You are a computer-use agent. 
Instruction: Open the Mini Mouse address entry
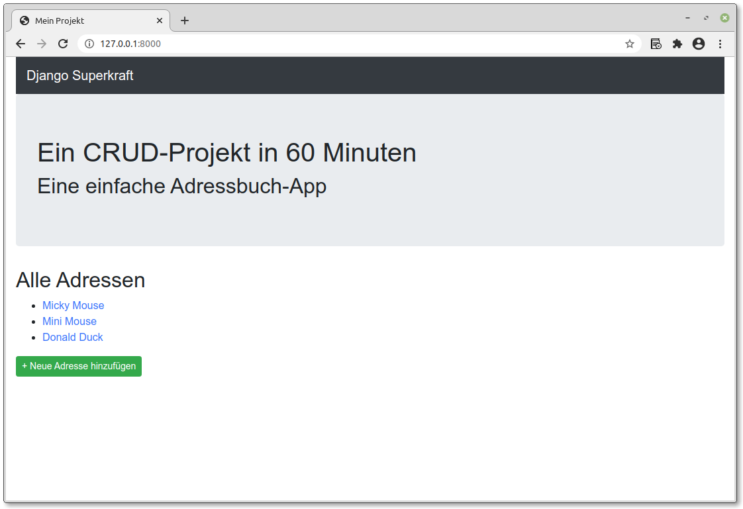(x=70, y=322)
